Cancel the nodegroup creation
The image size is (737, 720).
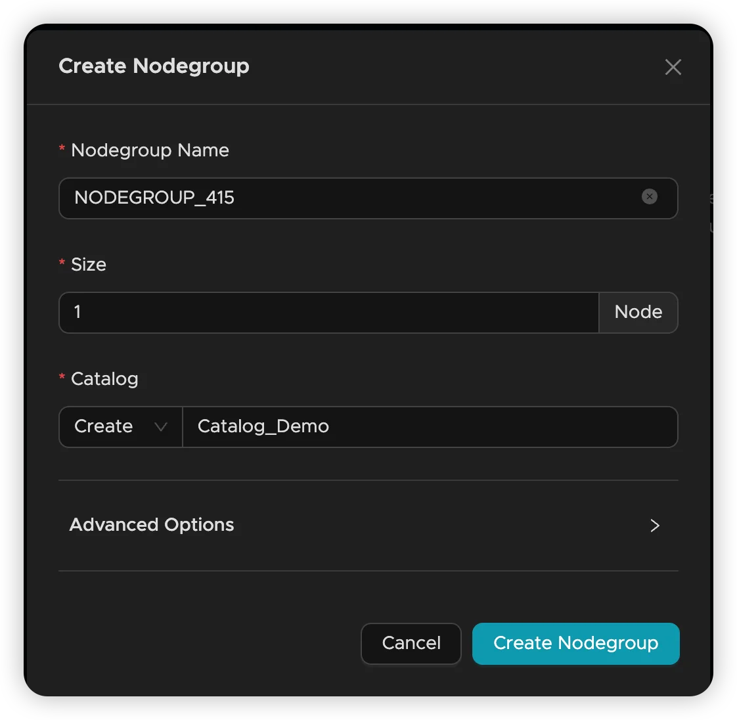pos(411,644)
